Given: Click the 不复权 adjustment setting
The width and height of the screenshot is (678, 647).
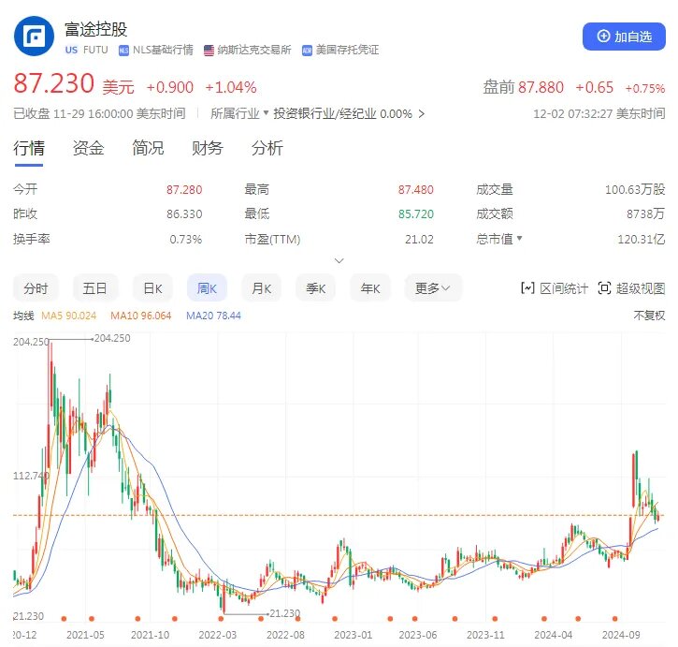Looking at the screenshot, I should click(x=649, y=316).
